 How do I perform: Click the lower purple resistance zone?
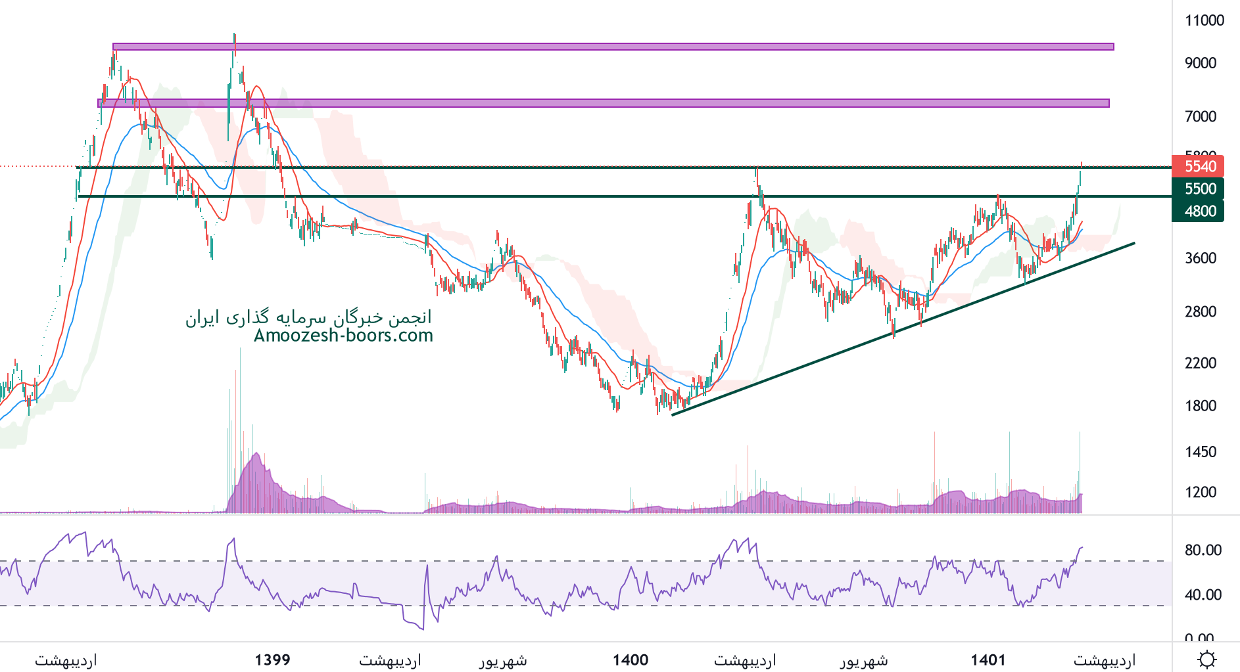(x=604, y=103)
